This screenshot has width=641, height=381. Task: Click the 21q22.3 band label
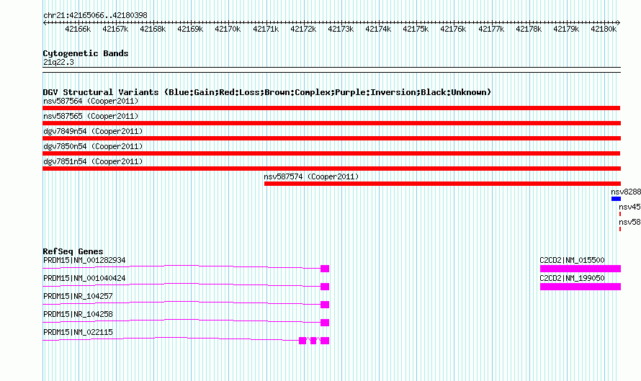[x=58, y=62]
